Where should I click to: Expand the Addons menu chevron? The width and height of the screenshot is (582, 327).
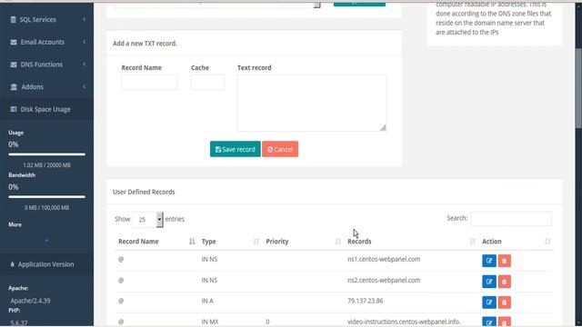pyautogui.click(x=84, y=87)
